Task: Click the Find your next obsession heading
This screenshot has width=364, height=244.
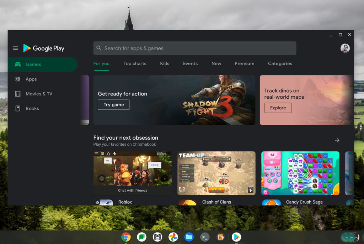Action: [x=125, y=138]
